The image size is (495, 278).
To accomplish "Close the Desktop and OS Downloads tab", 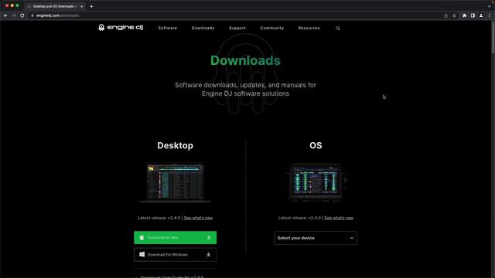I will coord(81,6).
